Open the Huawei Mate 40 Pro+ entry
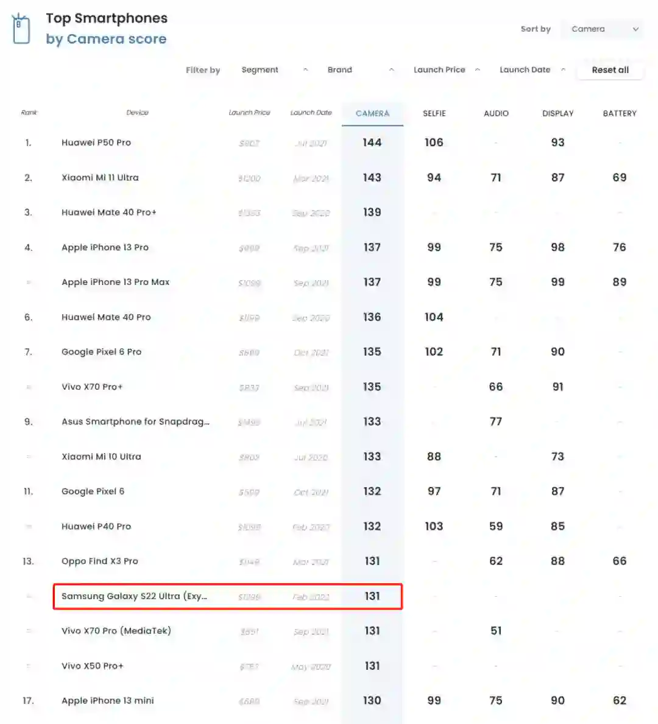 tap(108, 213)
